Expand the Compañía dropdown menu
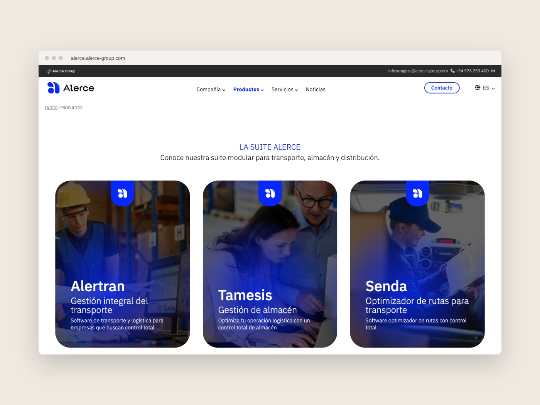This screenshot has height=405, width=540. [211, 89]
